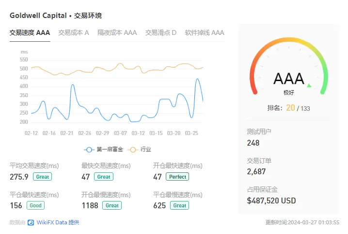Click the 550 y-axis label
Viewport: 348px width, 234px height.
(x=24, y=60)
